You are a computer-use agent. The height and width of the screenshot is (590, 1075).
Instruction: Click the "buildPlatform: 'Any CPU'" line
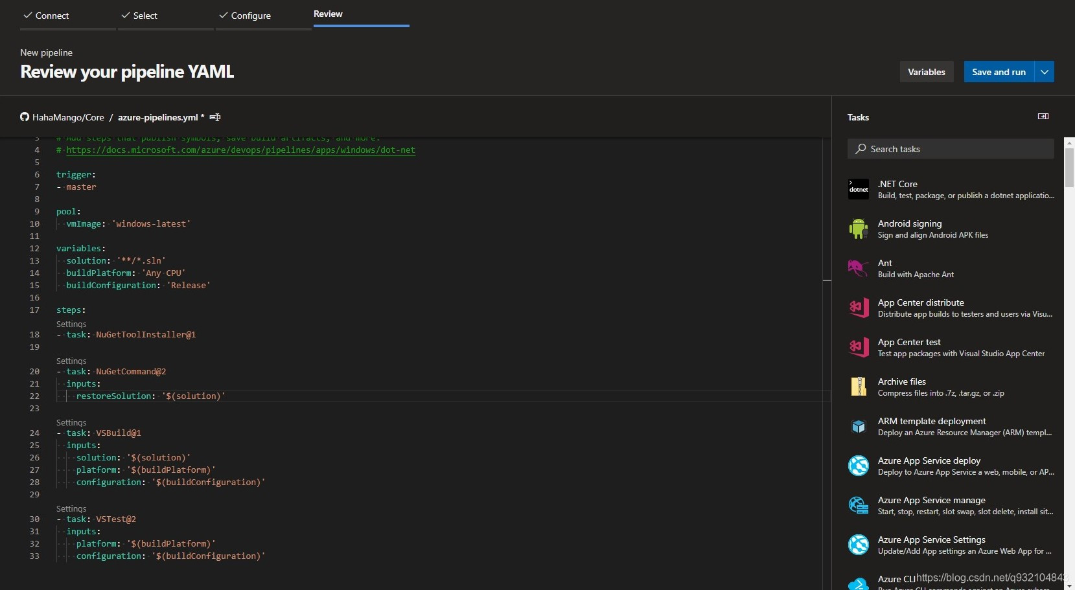126,273
